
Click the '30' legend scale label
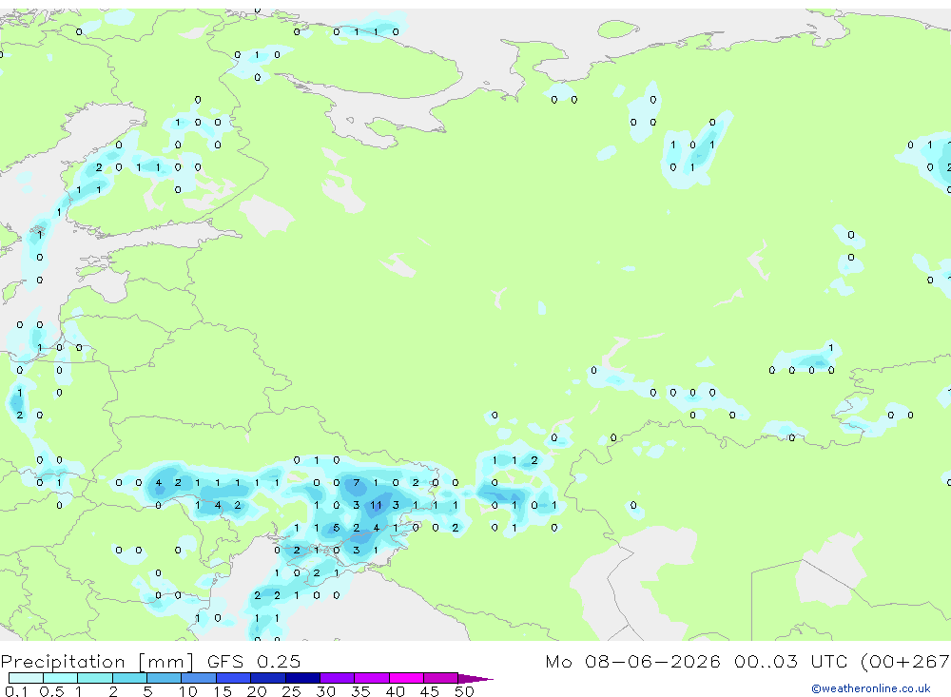pos(326,691)
